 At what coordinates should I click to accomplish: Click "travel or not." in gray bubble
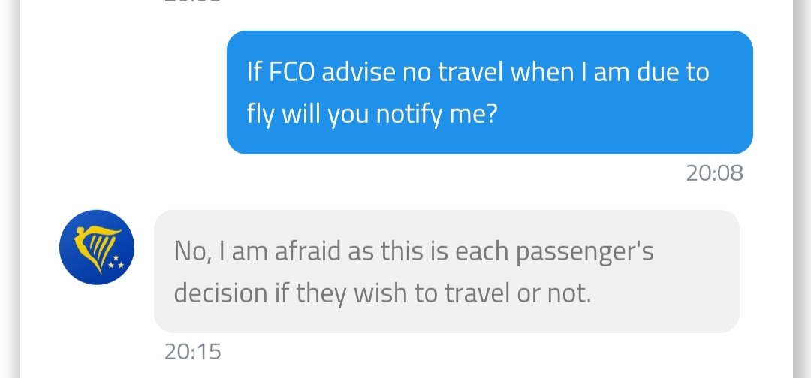526,293
